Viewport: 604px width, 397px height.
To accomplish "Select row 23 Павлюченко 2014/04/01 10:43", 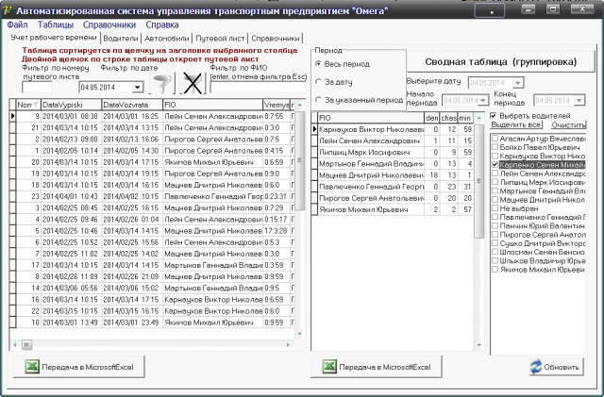I will click(152, 196).
